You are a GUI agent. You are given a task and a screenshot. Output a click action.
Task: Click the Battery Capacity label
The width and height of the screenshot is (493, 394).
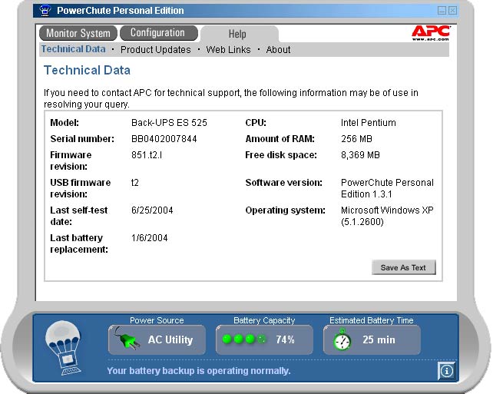pos(264,320)
